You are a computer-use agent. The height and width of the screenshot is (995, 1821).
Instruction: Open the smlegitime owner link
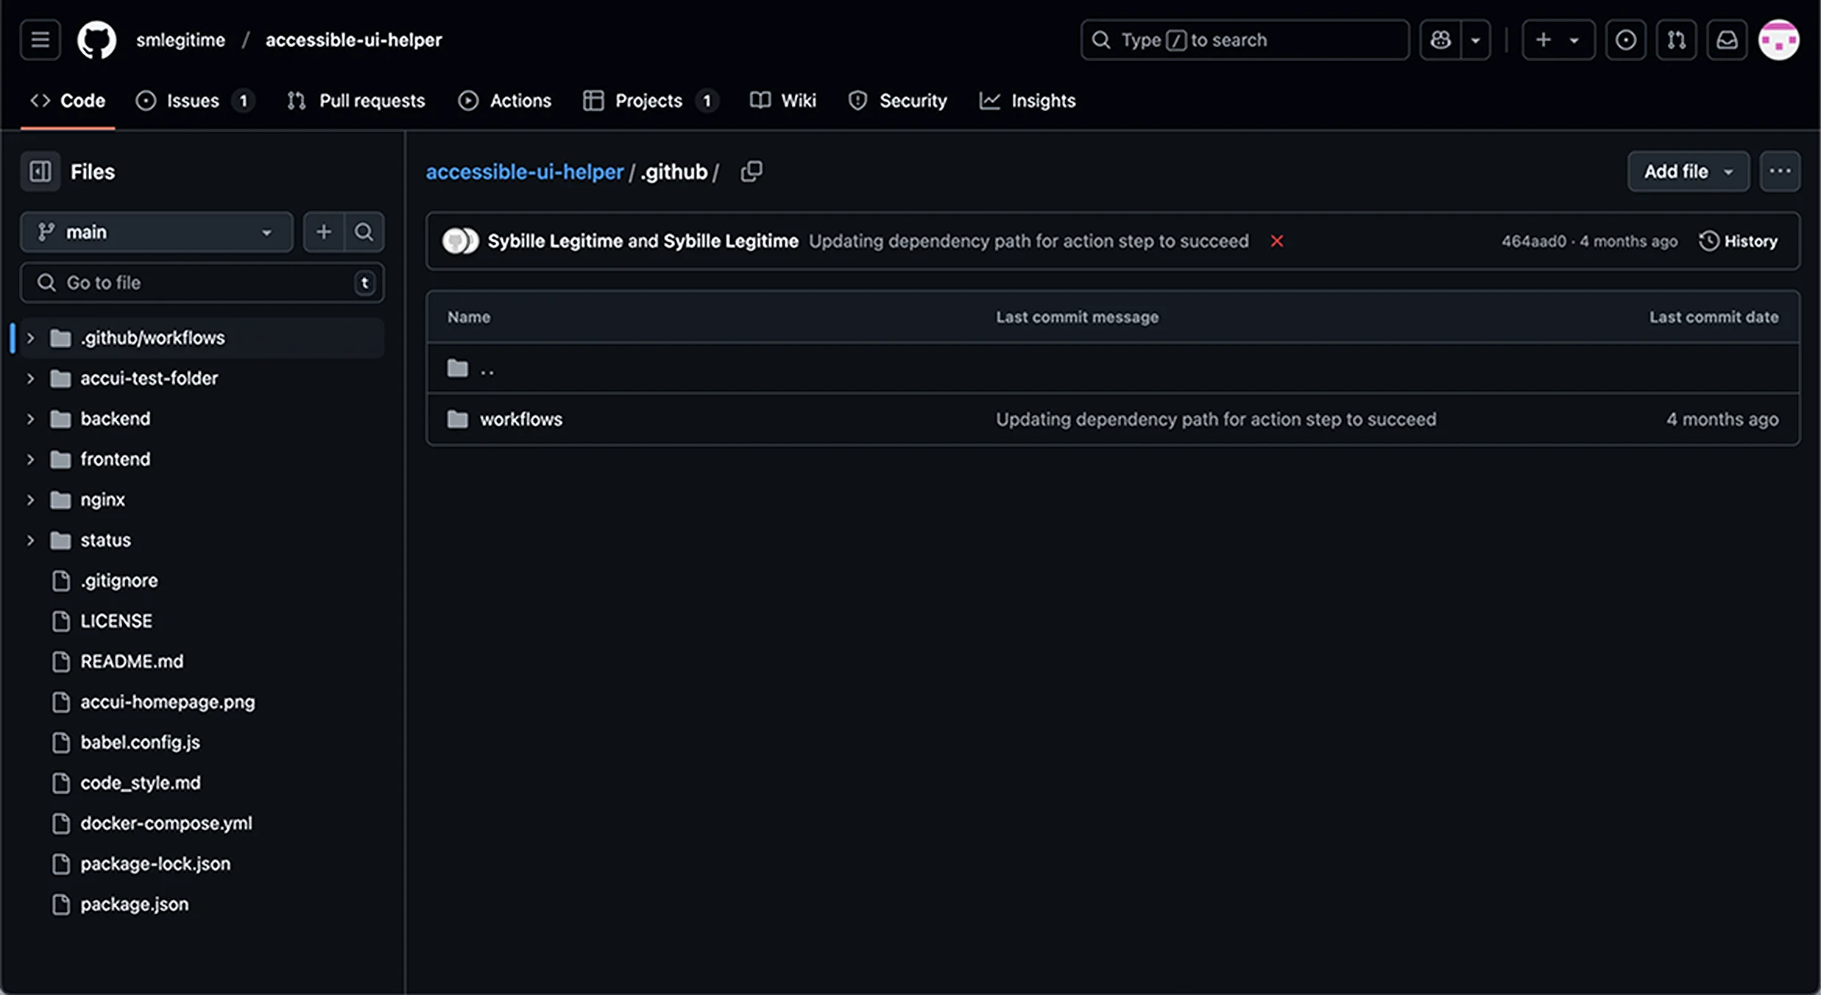tap(180, 40)
